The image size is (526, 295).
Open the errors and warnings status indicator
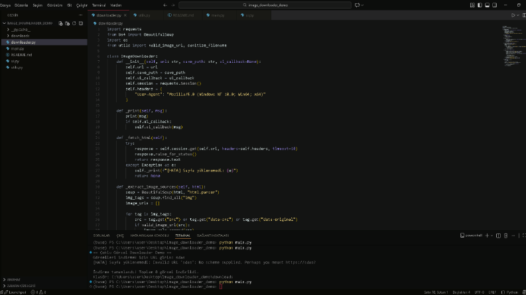point(38,292)
